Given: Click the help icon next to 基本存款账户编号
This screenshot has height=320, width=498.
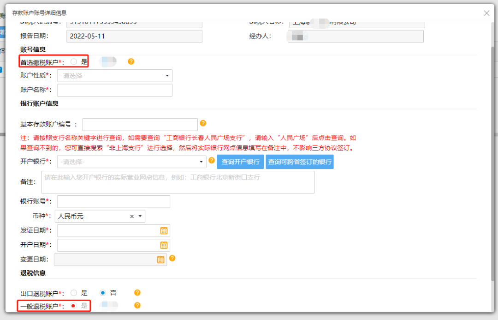Looking at the screenshot, I should click(x=203, y=123).
